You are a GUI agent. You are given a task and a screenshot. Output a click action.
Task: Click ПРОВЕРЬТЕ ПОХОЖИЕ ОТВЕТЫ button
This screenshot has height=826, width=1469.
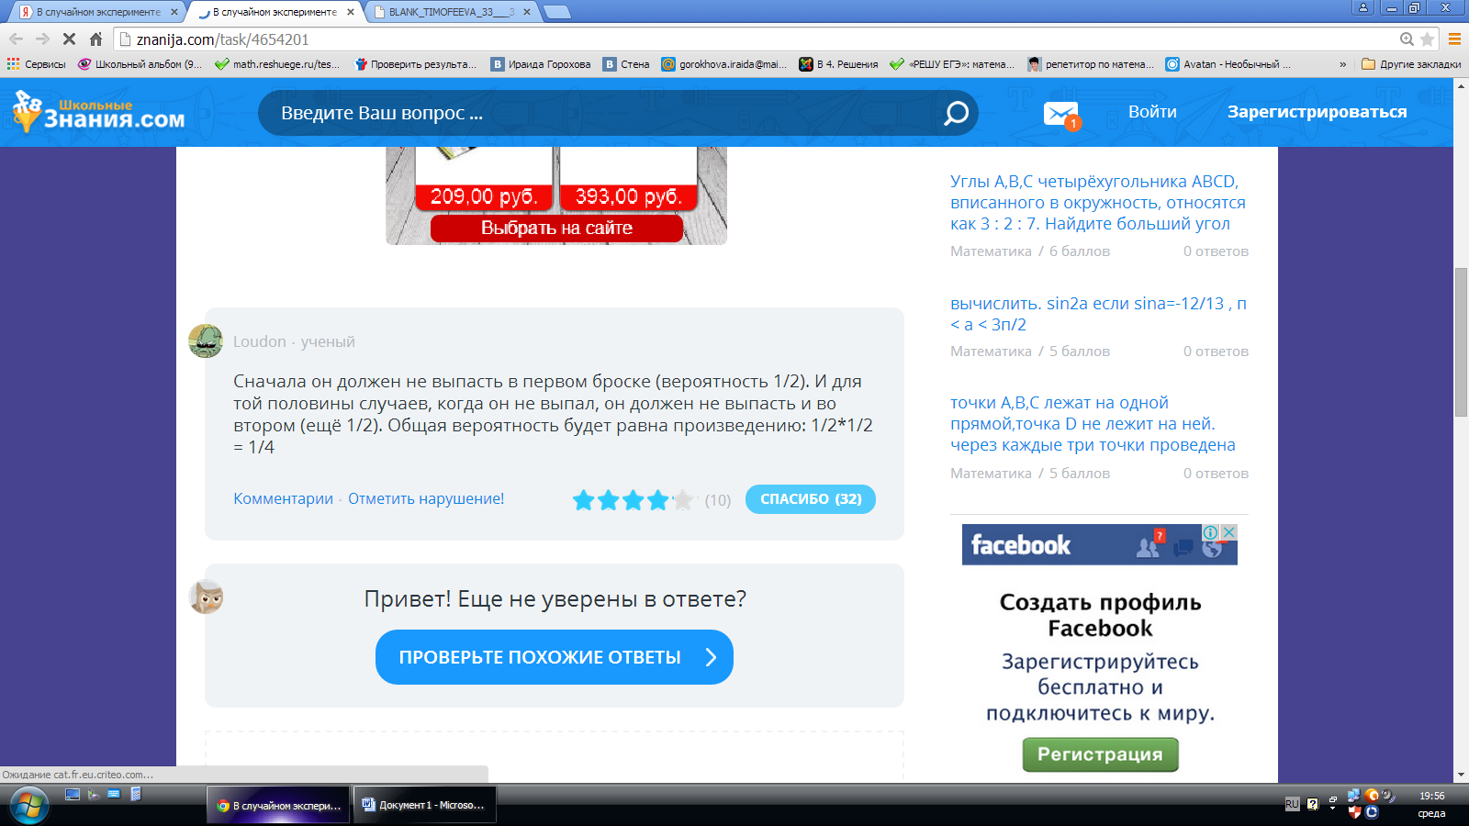pyautogui.click(x=555, y=657)
